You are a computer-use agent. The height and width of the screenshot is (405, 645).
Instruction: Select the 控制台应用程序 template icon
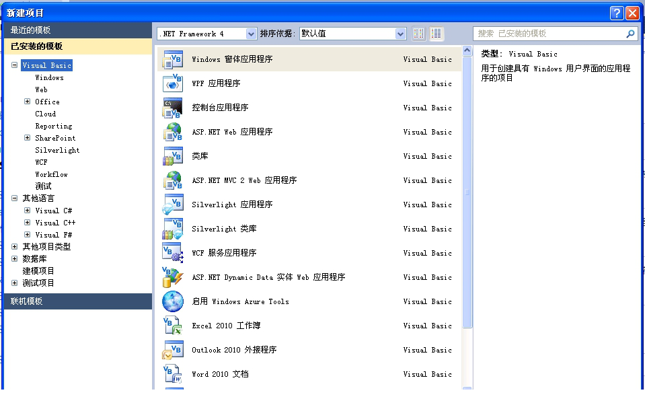(x=173, y=108)
